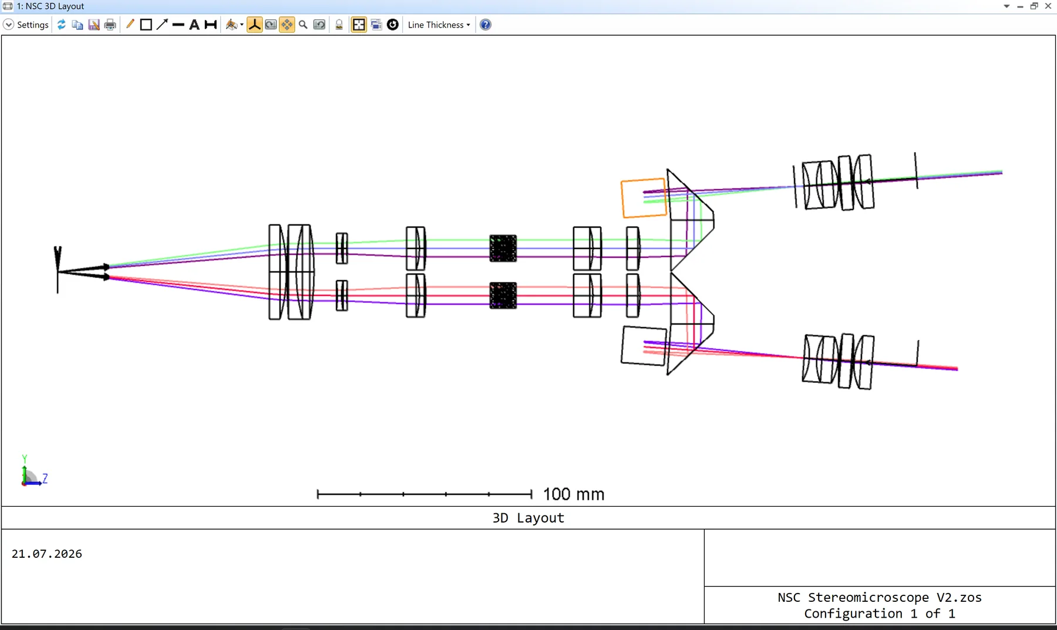Open the Settings label
Viewport: 1057px width, 630px height.
(32, 25)
